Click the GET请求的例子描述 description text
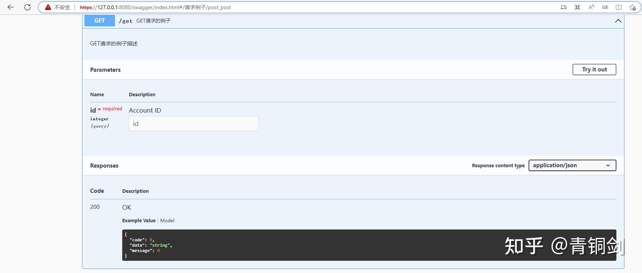Viewport: 642px width, 273px height. point(114,44)
